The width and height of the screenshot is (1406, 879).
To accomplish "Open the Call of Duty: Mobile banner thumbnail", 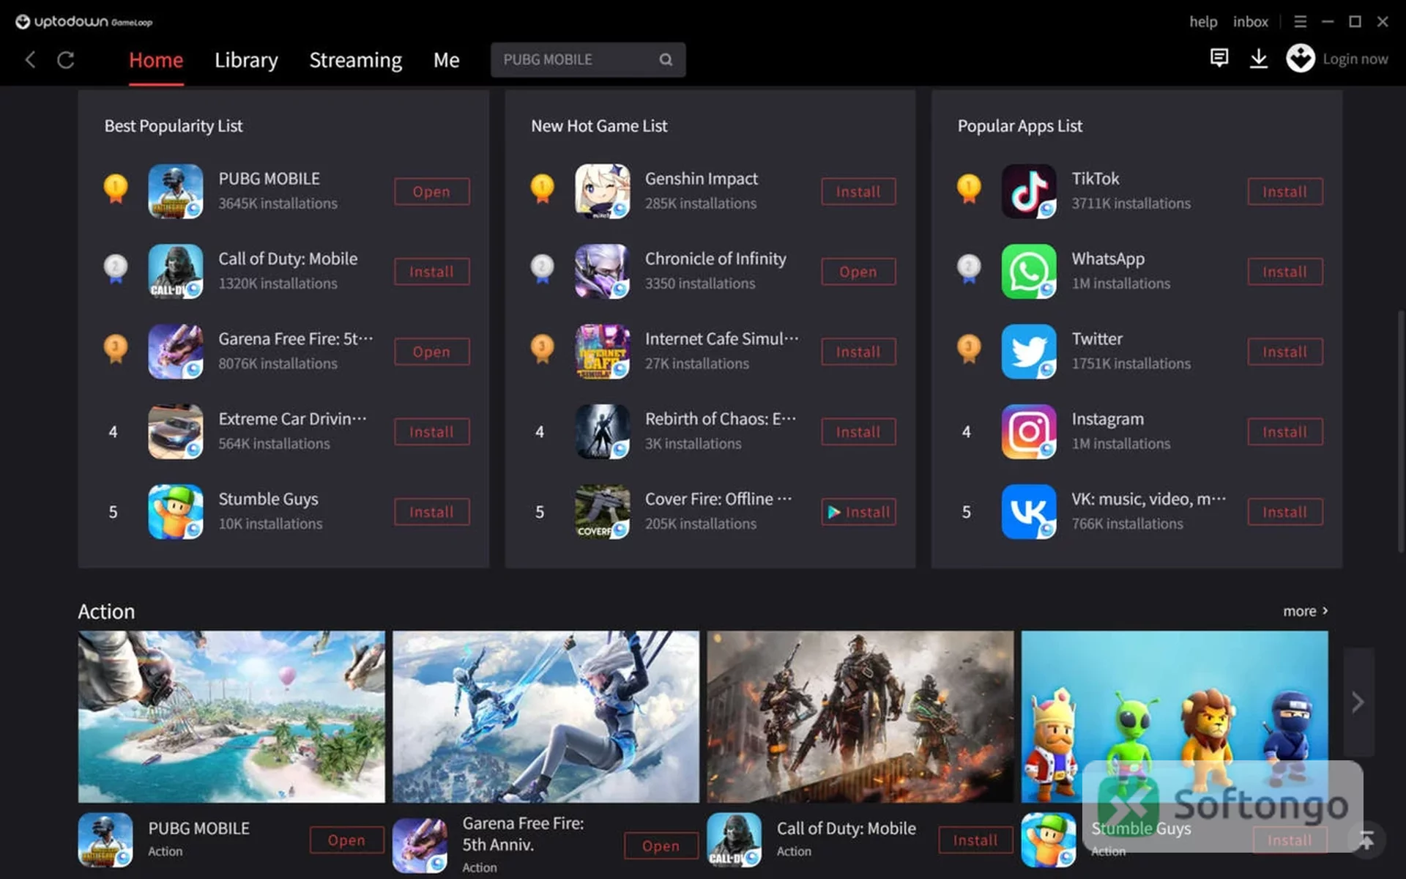I will point(860,716).
